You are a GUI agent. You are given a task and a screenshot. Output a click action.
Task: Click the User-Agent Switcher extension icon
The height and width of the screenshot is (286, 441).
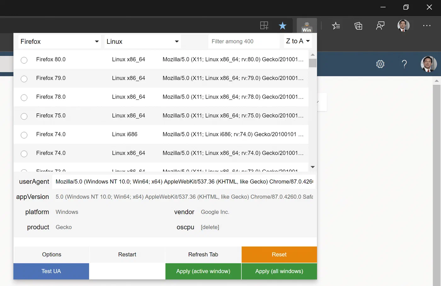point(307,26)
